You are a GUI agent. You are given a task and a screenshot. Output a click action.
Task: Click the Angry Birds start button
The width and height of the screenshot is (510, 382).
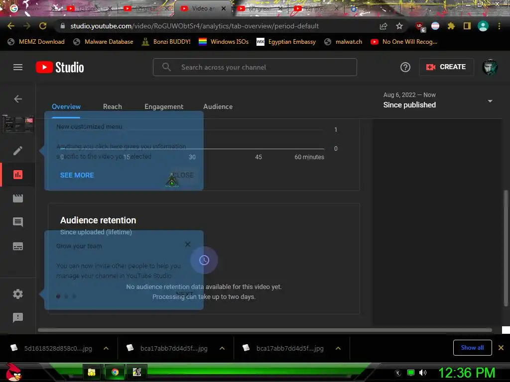pyautogui.click(x=13, y=372)
